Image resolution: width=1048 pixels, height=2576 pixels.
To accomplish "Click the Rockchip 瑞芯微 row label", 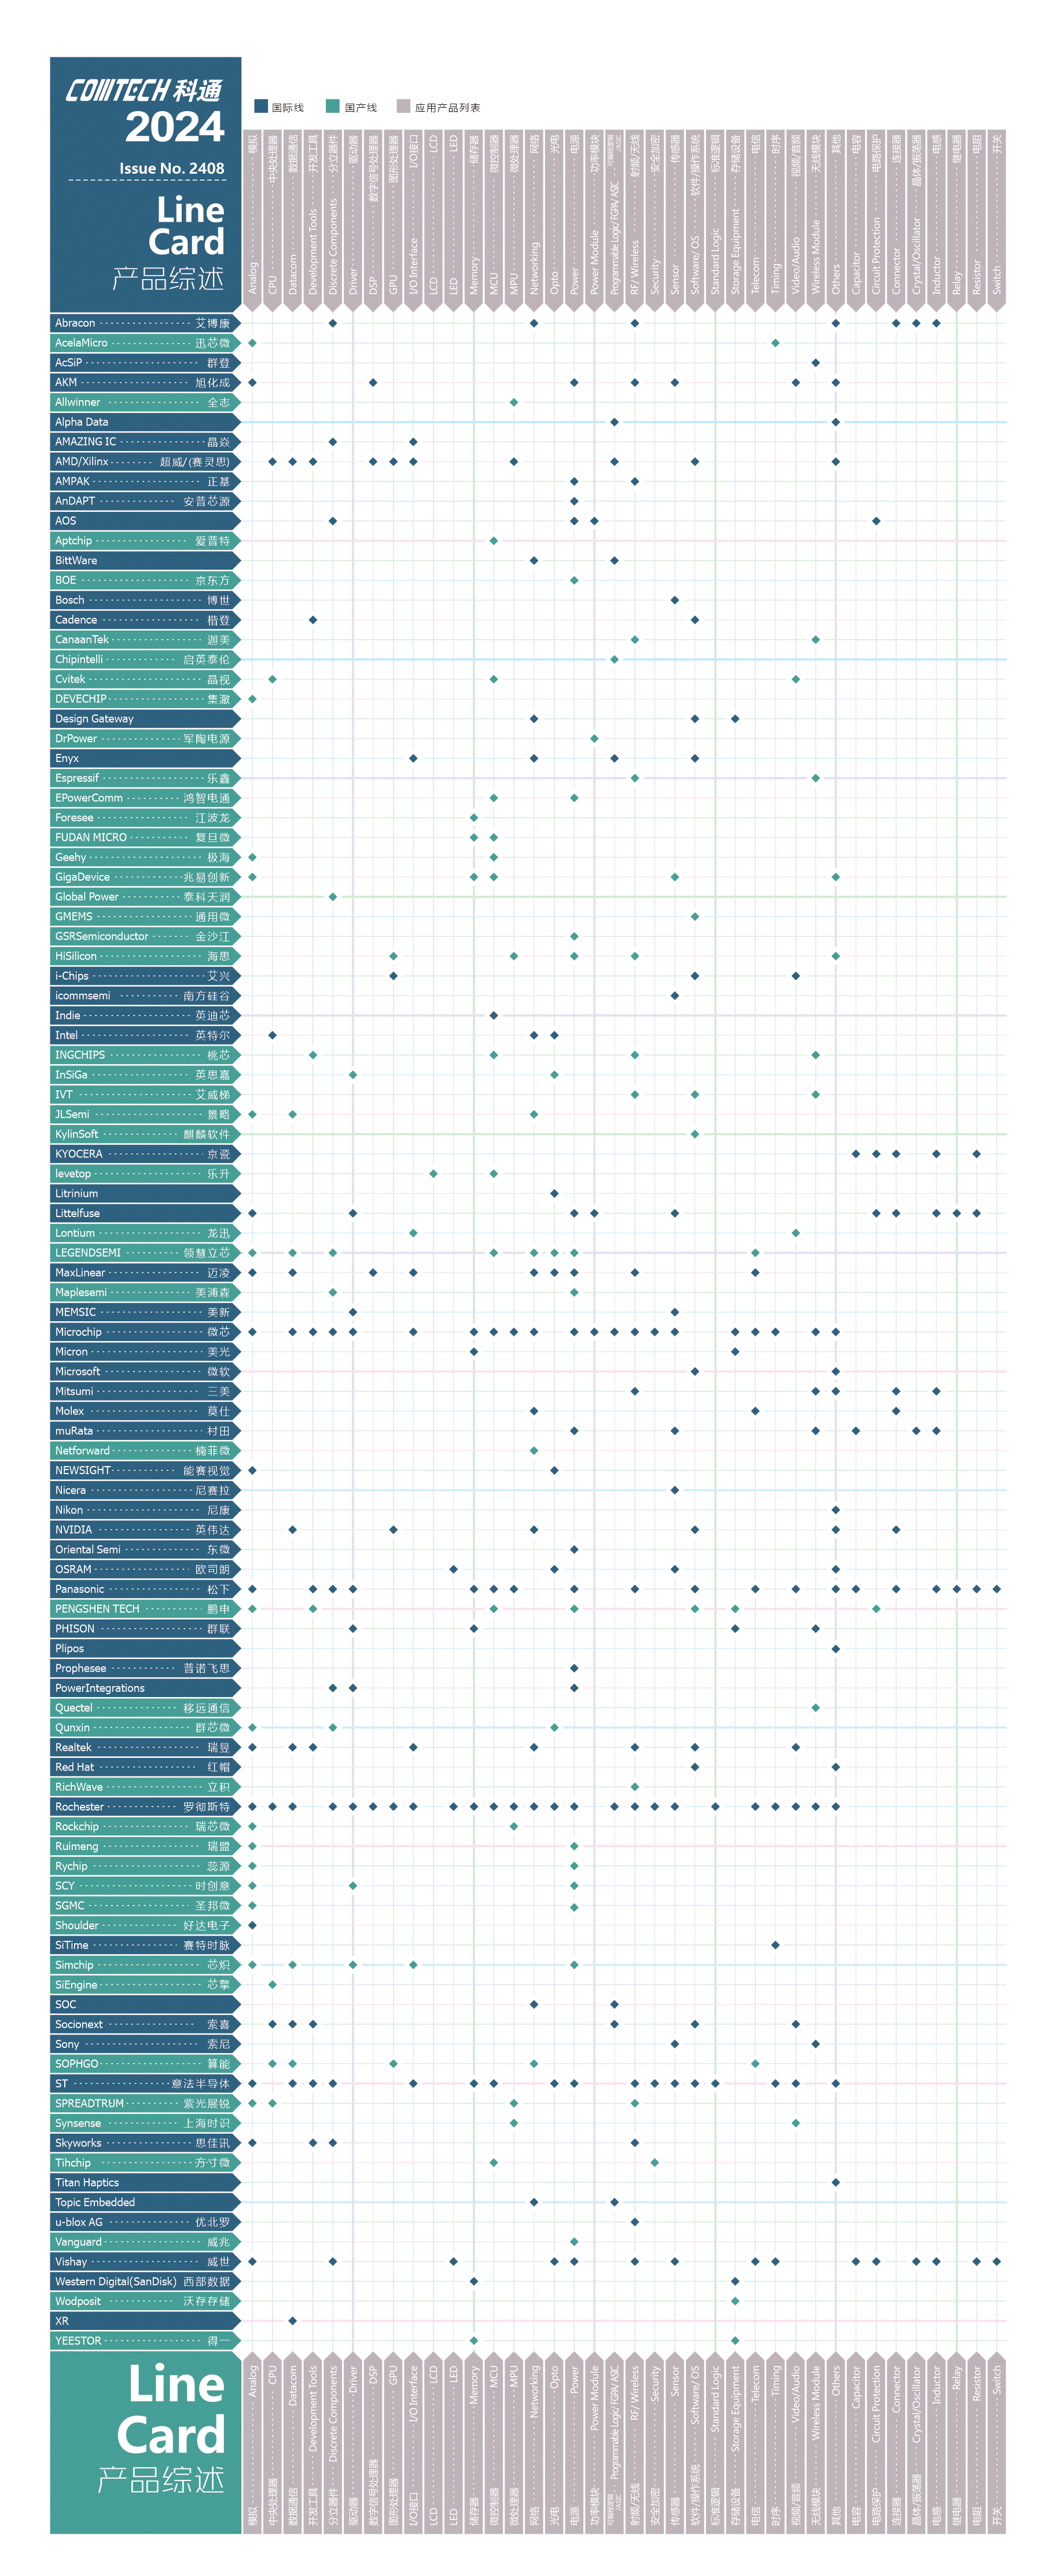I will (145, 1826).
